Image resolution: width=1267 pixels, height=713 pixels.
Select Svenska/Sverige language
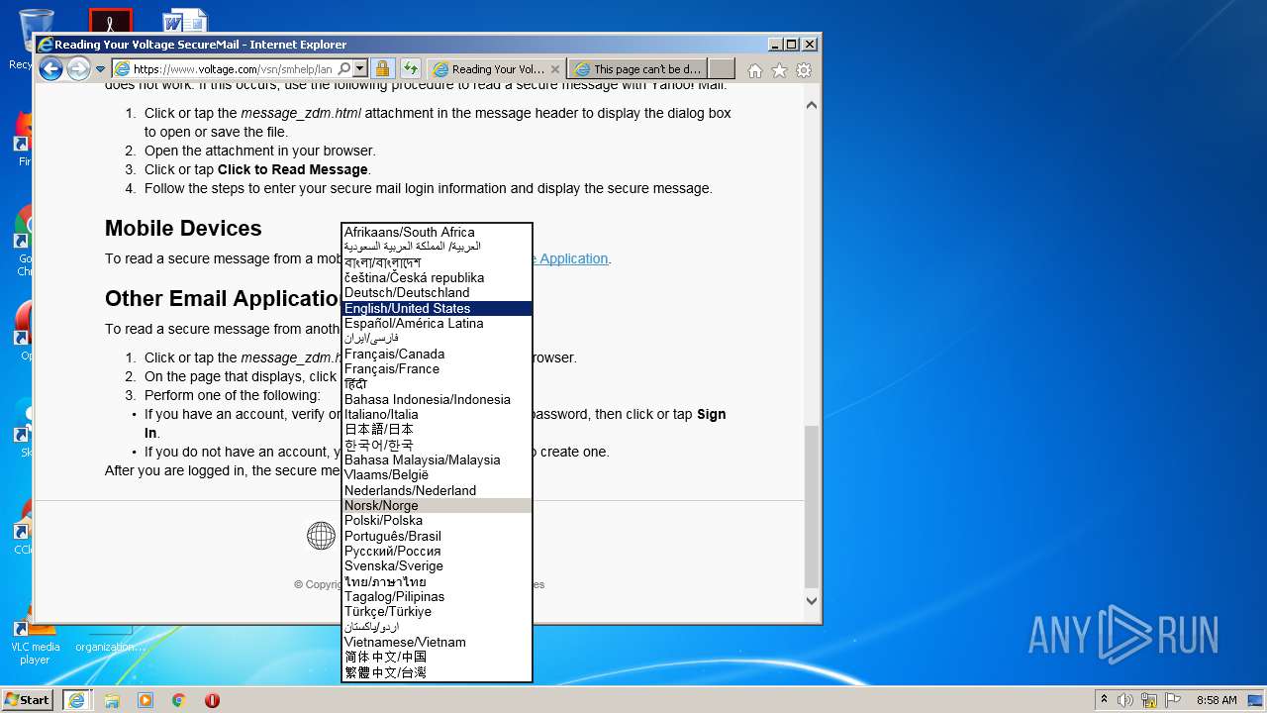click(x=437, y=565)
